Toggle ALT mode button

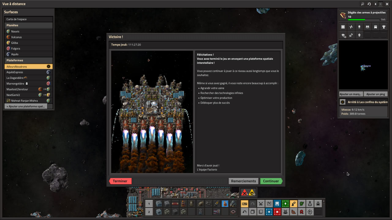244,204
